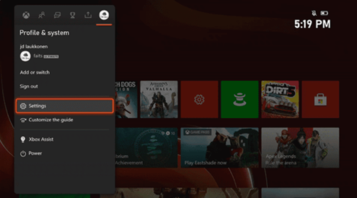Open the Microsoft Store tile
Screen dimensions: 357x198
(x=321, y=99)
